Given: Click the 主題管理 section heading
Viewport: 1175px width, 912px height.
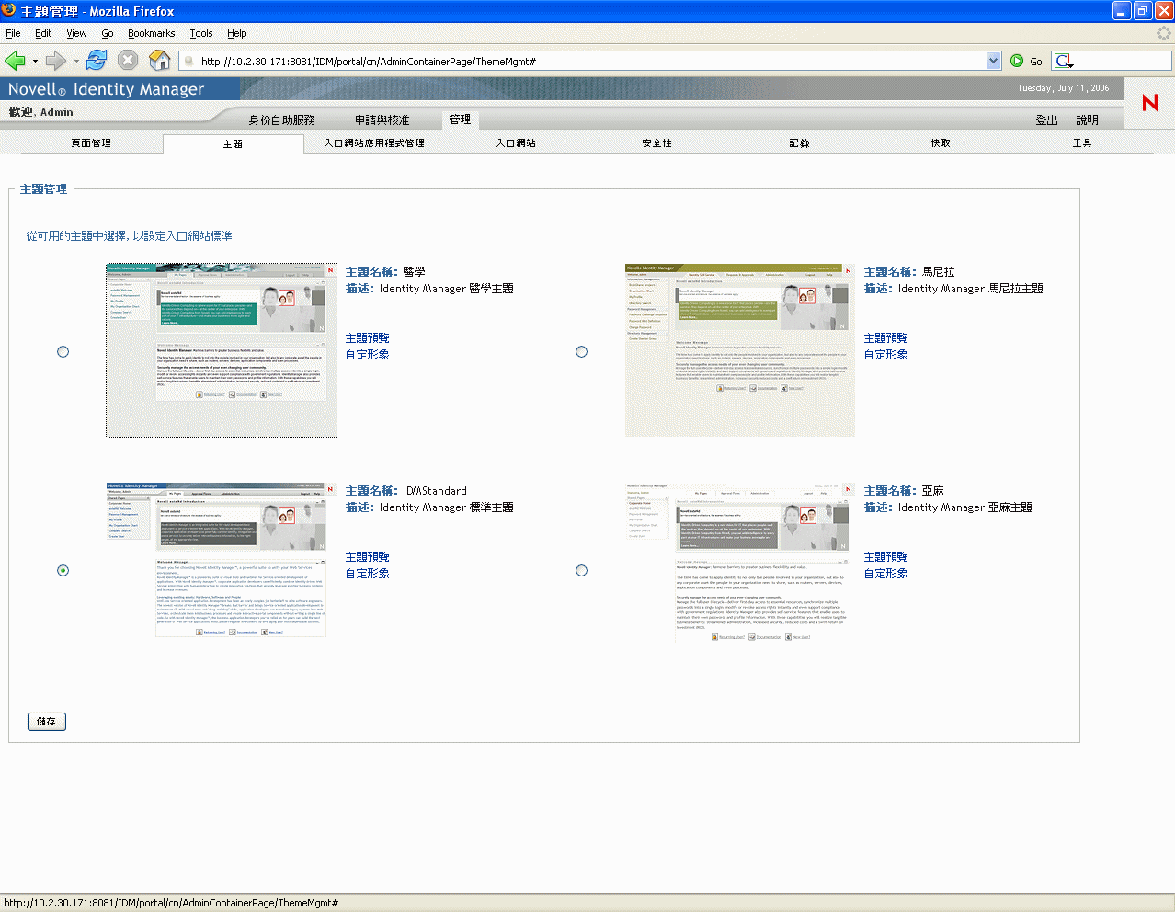Looking at the screenshot, I should coord(44,189).
